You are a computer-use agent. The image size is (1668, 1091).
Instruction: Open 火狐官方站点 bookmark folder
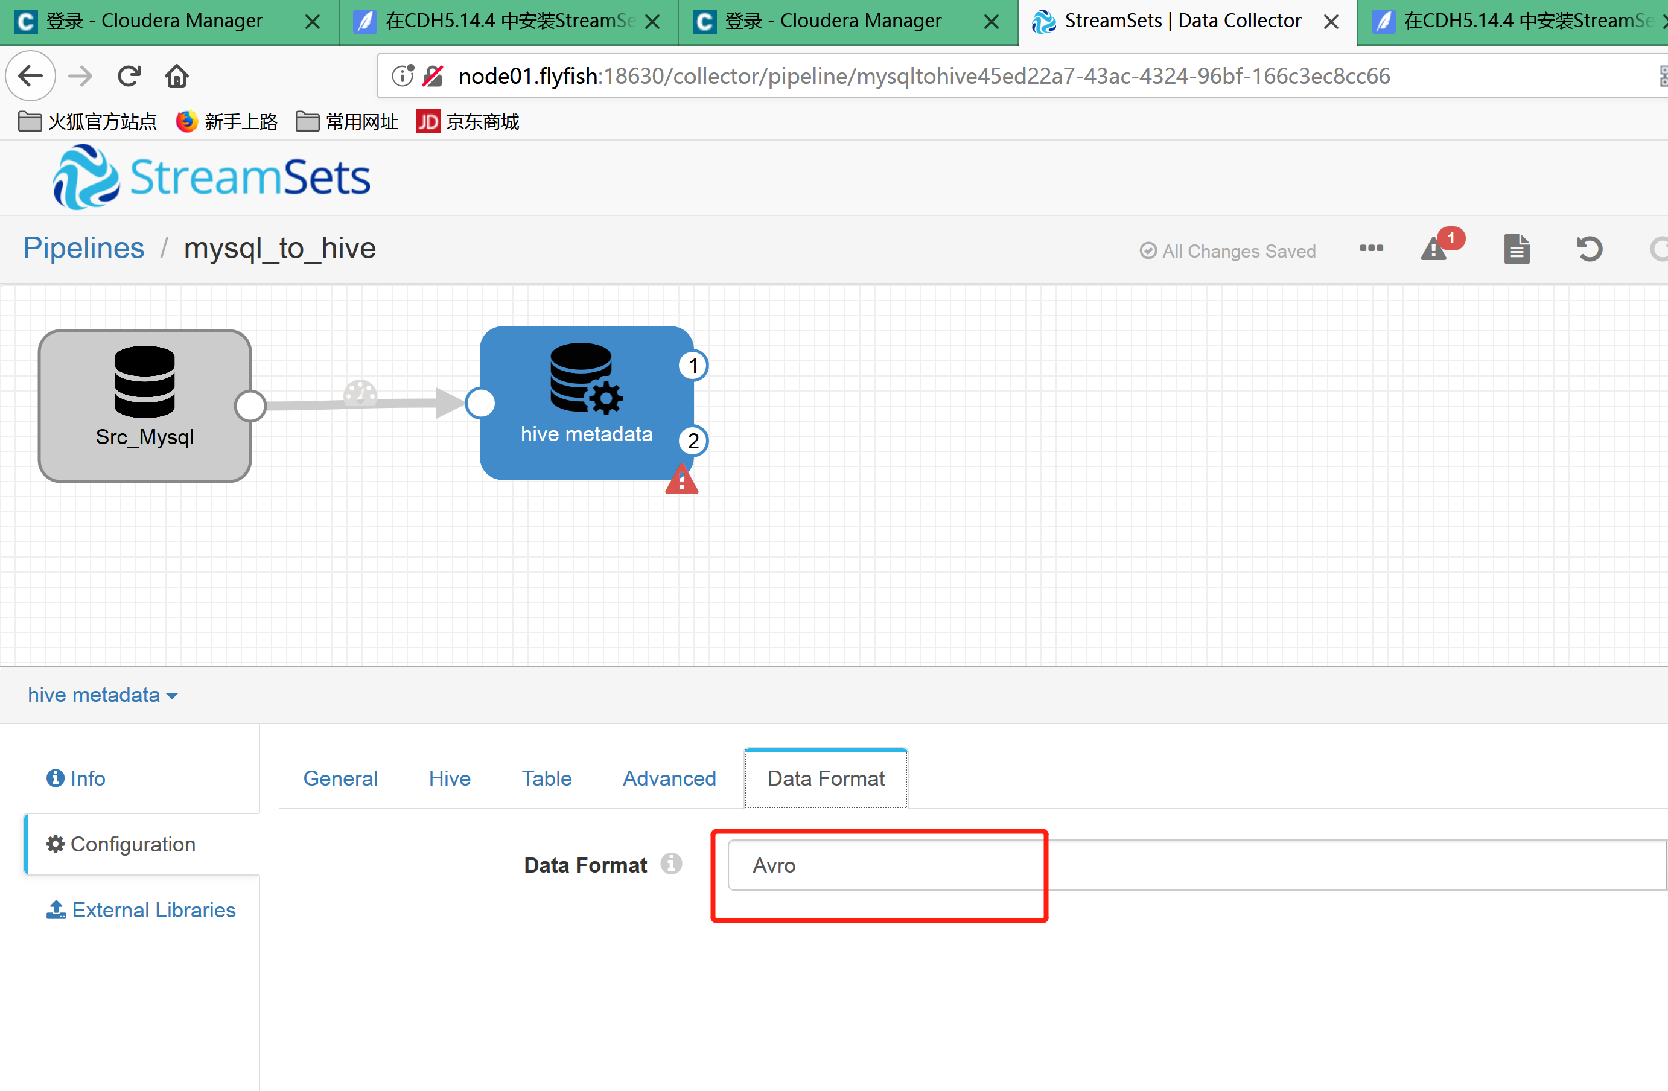coord(87,122)
